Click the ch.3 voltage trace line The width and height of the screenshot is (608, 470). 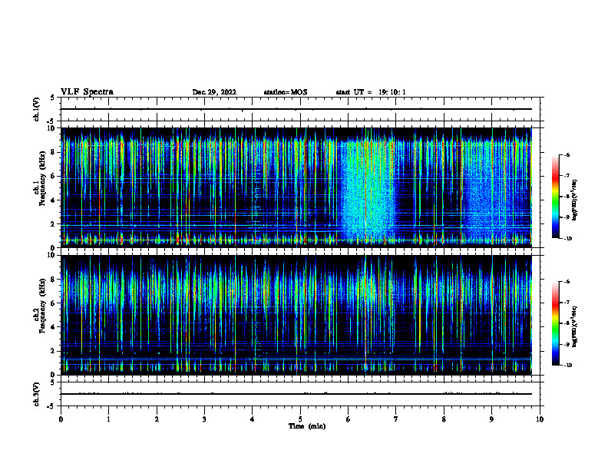(x=296, y=394)
